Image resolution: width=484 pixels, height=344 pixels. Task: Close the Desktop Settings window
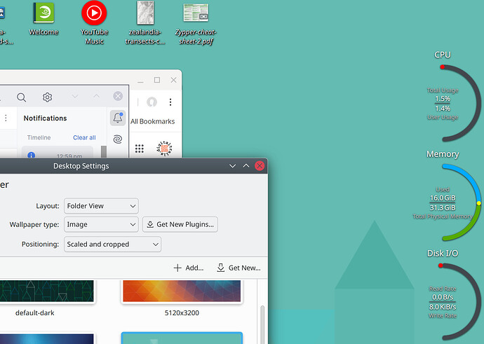[x=260, y=166]
